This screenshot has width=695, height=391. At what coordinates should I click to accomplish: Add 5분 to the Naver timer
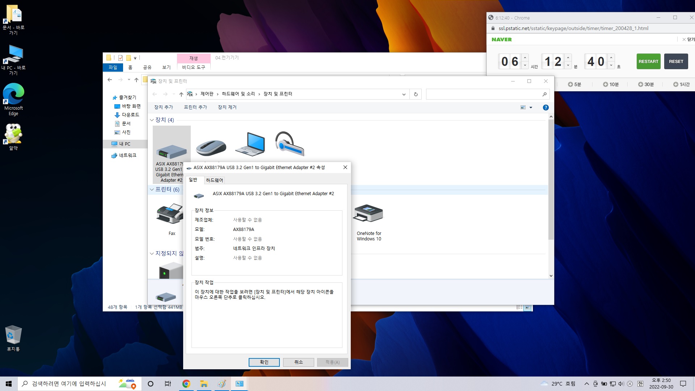point(574,84)
